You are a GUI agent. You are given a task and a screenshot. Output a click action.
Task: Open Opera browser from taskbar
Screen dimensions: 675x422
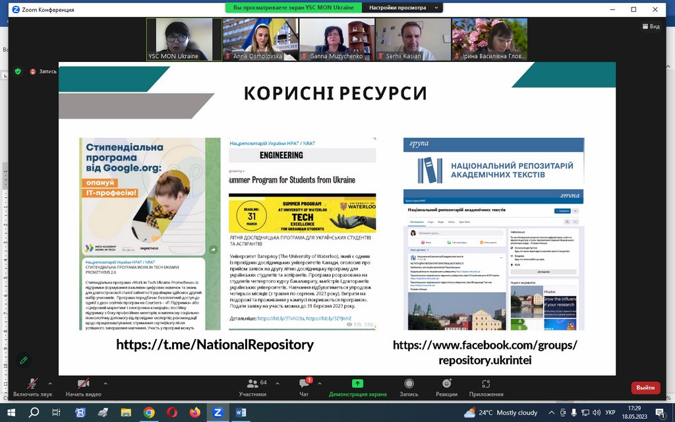click(x=172, y=413)
